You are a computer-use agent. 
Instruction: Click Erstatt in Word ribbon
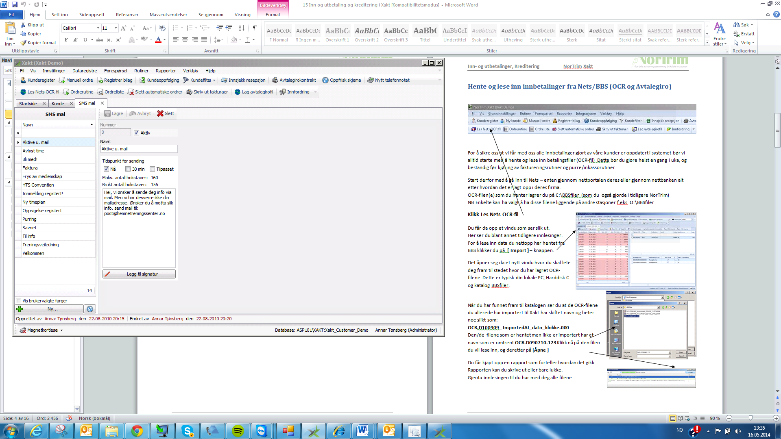pos(744,34)
